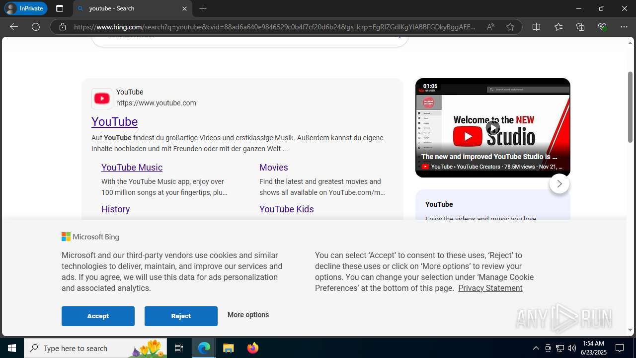Open the YouTube Kids sublink
The image size is (636, 358).
[x=287, y=209]
